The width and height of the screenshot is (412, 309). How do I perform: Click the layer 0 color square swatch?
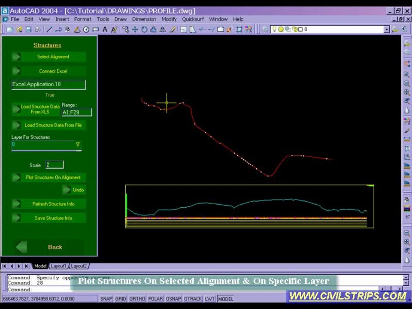coord(300,29)
